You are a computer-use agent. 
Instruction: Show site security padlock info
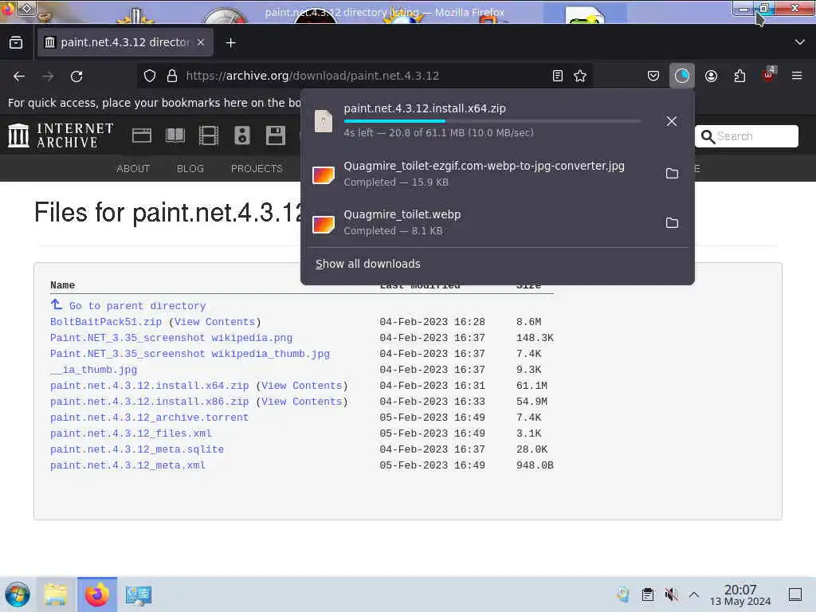coord(172,76)
